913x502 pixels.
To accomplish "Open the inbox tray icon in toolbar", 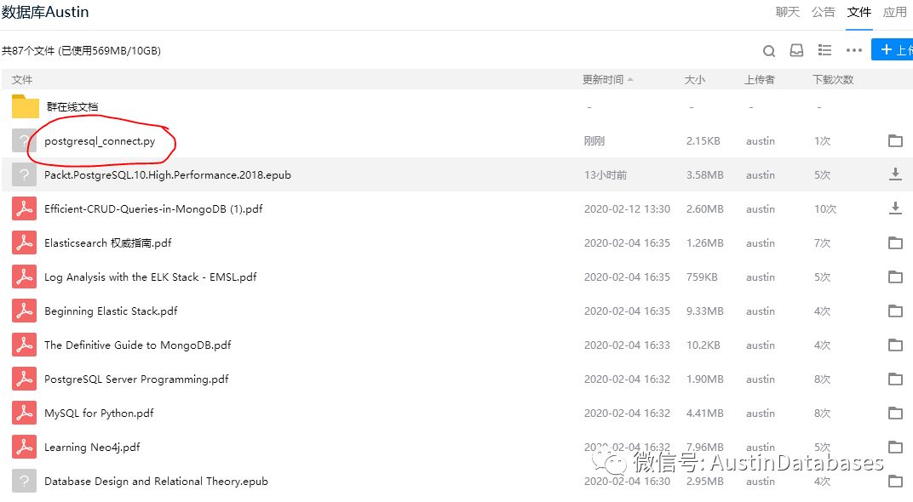I will coord(796,50).
